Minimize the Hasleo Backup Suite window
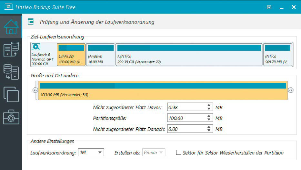 pos(281,8)
